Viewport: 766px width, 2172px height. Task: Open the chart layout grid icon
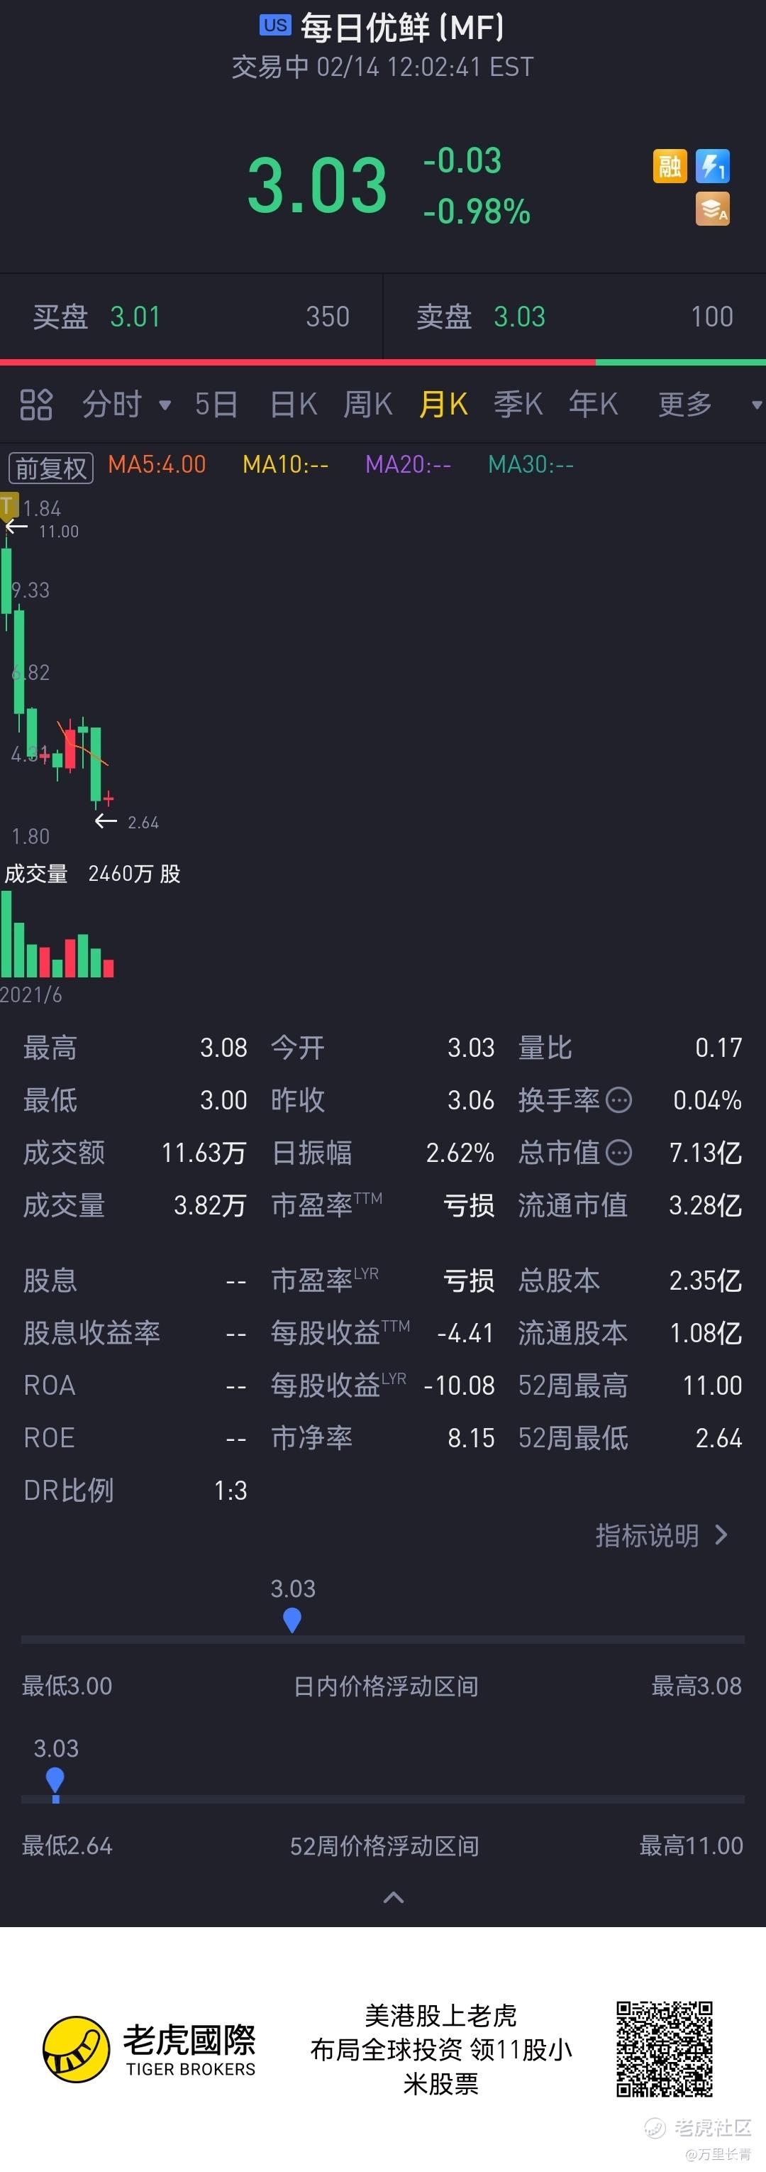36,405
